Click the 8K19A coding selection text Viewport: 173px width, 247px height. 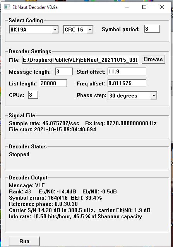tap(18, 30)
